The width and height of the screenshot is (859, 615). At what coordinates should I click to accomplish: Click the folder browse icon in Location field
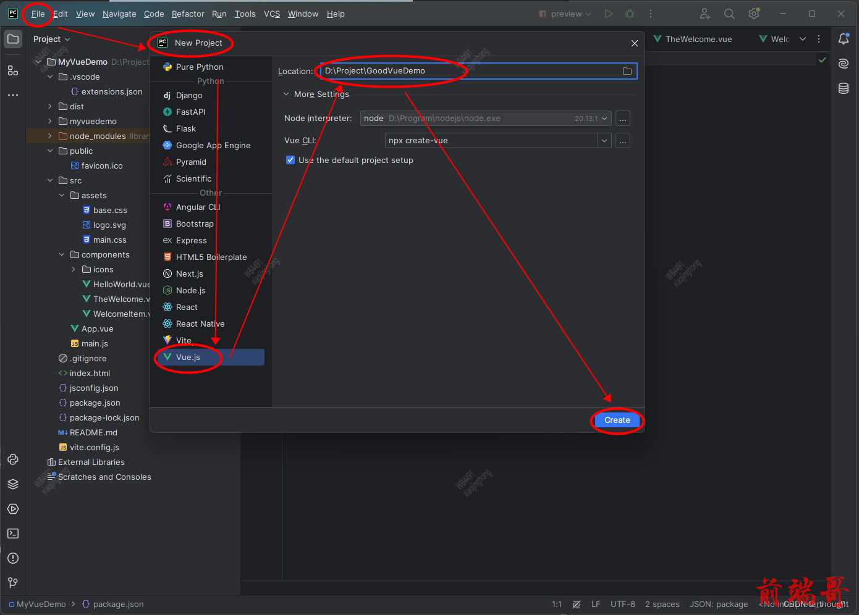[627, 71]
